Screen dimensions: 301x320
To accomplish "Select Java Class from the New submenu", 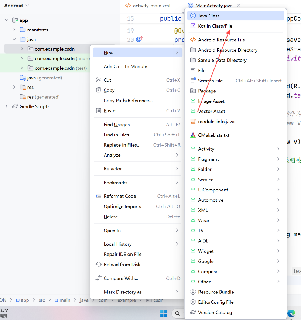I will pos(235,16).
